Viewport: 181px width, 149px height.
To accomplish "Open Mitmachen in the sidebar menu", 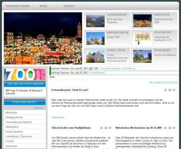I will [x=25, y=112].
